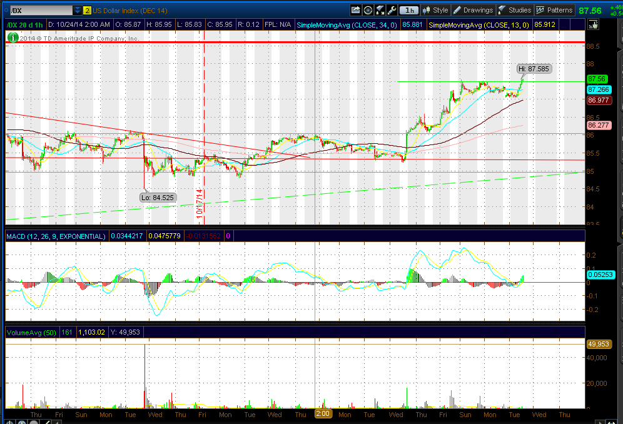Click the yellow 85.912 moving average value
Viewport: 623px width, 424px height.
(x=545, y=24)
